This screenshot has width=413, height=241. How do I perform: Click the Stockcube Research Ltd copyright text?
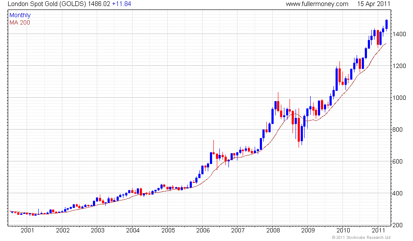pyautogui.click(x=361, y=238)
